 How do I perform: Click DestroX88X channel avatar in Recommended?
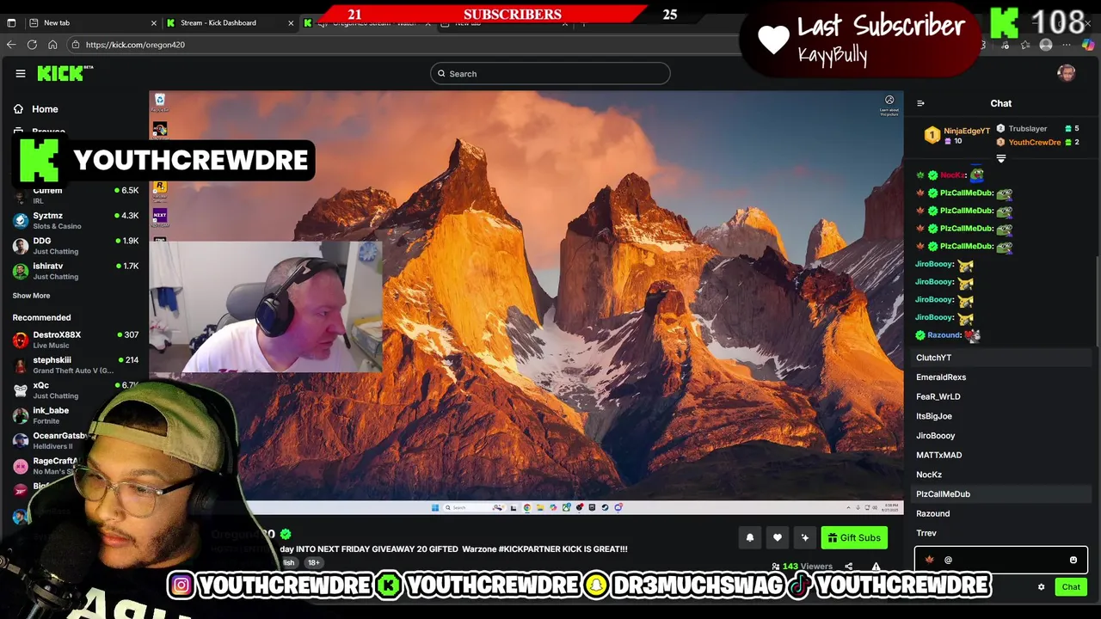[x=21, y=340]
